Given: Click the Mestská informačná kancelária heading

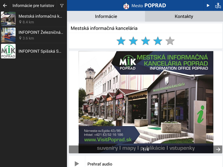Looking at the screenshot, I should tap(104, 28).
